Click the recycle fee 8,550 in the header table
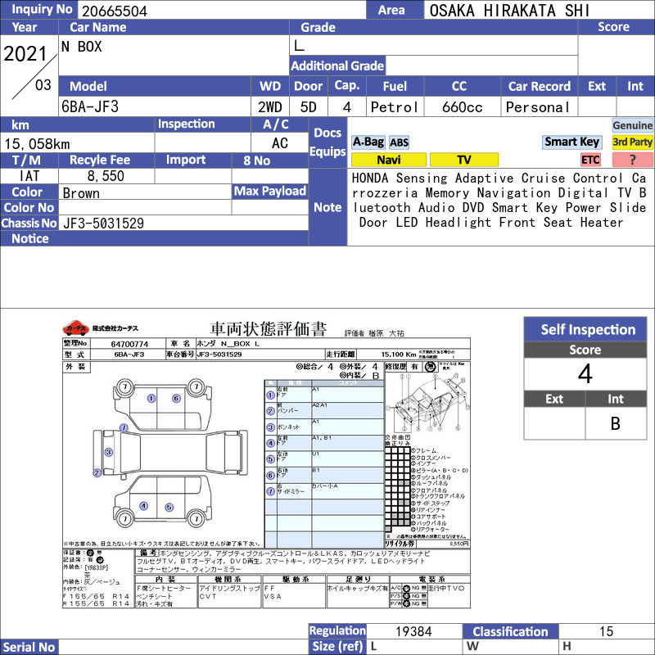 pyautogui.click(x=106, y=176)
